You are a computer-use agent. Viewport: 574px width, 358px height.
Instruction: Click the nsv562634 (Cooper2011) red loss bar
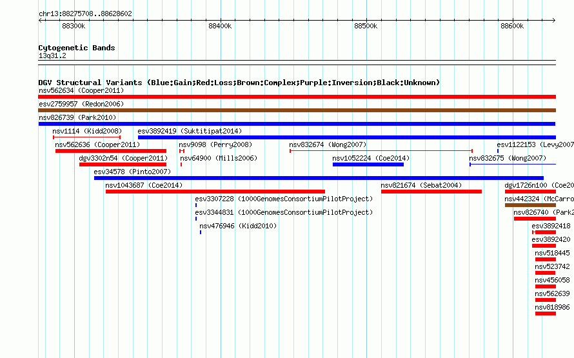pos(297,97)
